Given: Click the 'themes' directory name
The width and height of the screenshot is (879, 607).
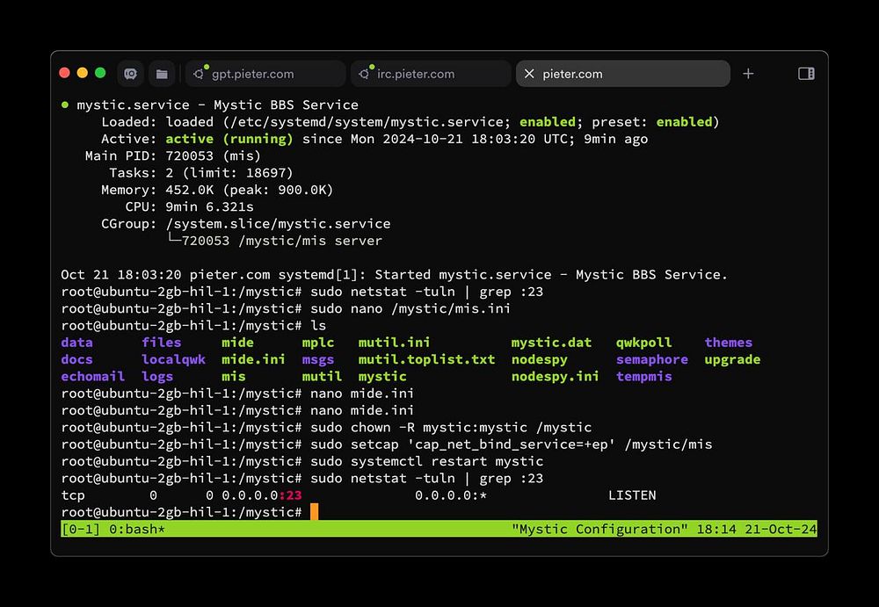Looking at the screenshot, I should [728, 343].
